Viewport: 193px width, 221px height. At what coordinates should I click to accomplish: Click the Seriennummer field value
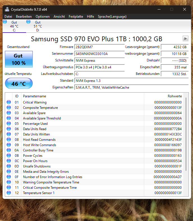click(x=99, y=54)
